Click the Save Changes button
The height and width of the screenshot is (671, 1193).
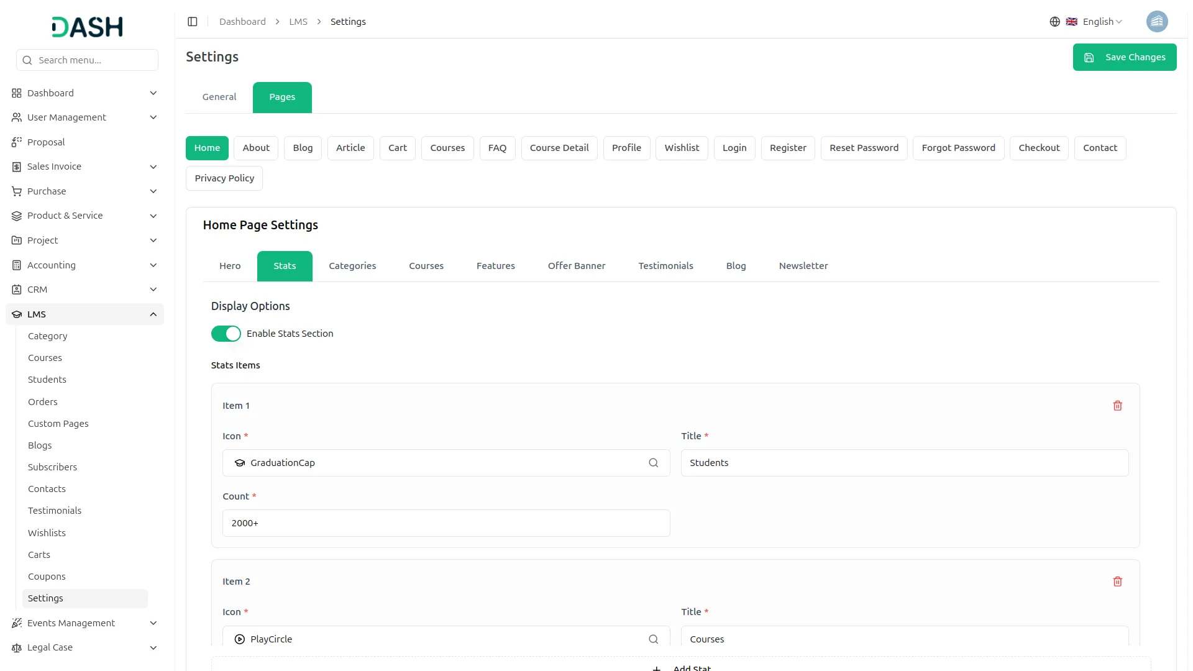tap(1124, 57)
